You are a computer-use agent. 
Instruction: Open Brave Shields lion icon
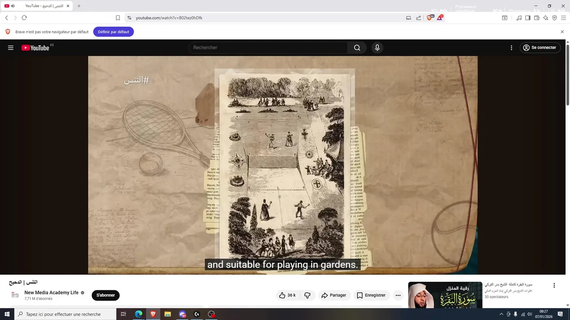pyautogui.click(x=430, y=18)
